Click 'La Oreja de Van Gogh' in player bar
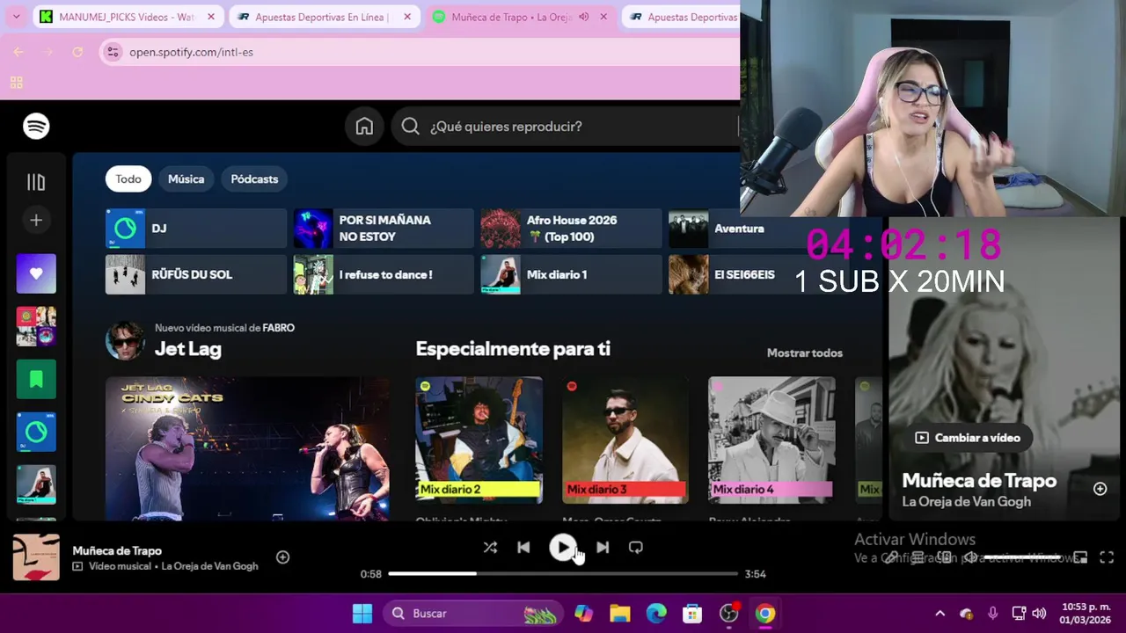Image resolution: width=1126 pixels, height=633 pixels. (x=209, y=566)
